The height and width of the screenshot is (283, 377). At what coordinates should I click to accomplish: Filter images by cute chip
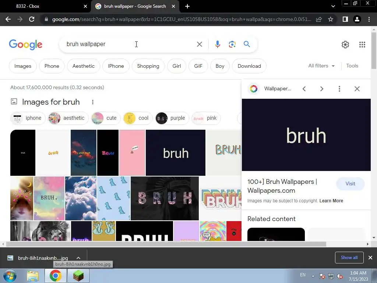tap(106, 118)
